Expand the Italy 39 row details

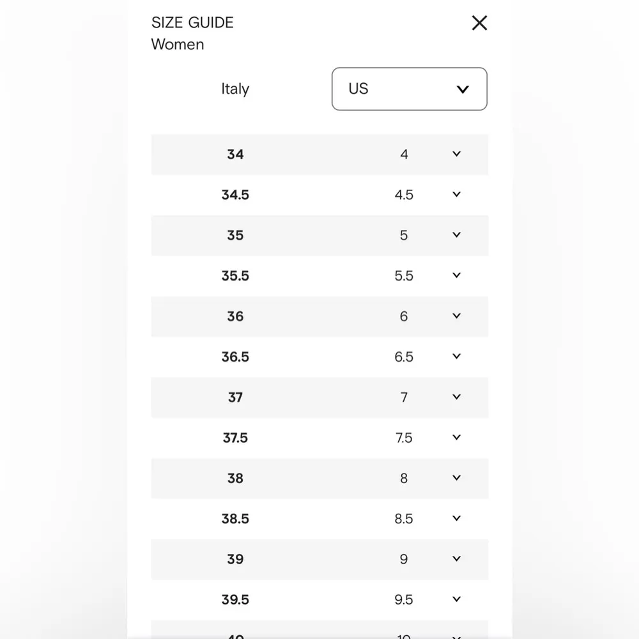tap(456, 559)
